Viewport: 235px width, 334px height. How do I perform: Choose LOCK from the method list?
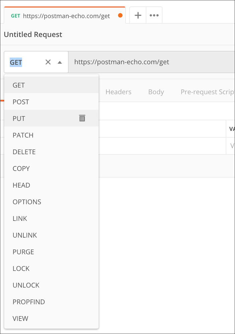click(x=51, y=268)
